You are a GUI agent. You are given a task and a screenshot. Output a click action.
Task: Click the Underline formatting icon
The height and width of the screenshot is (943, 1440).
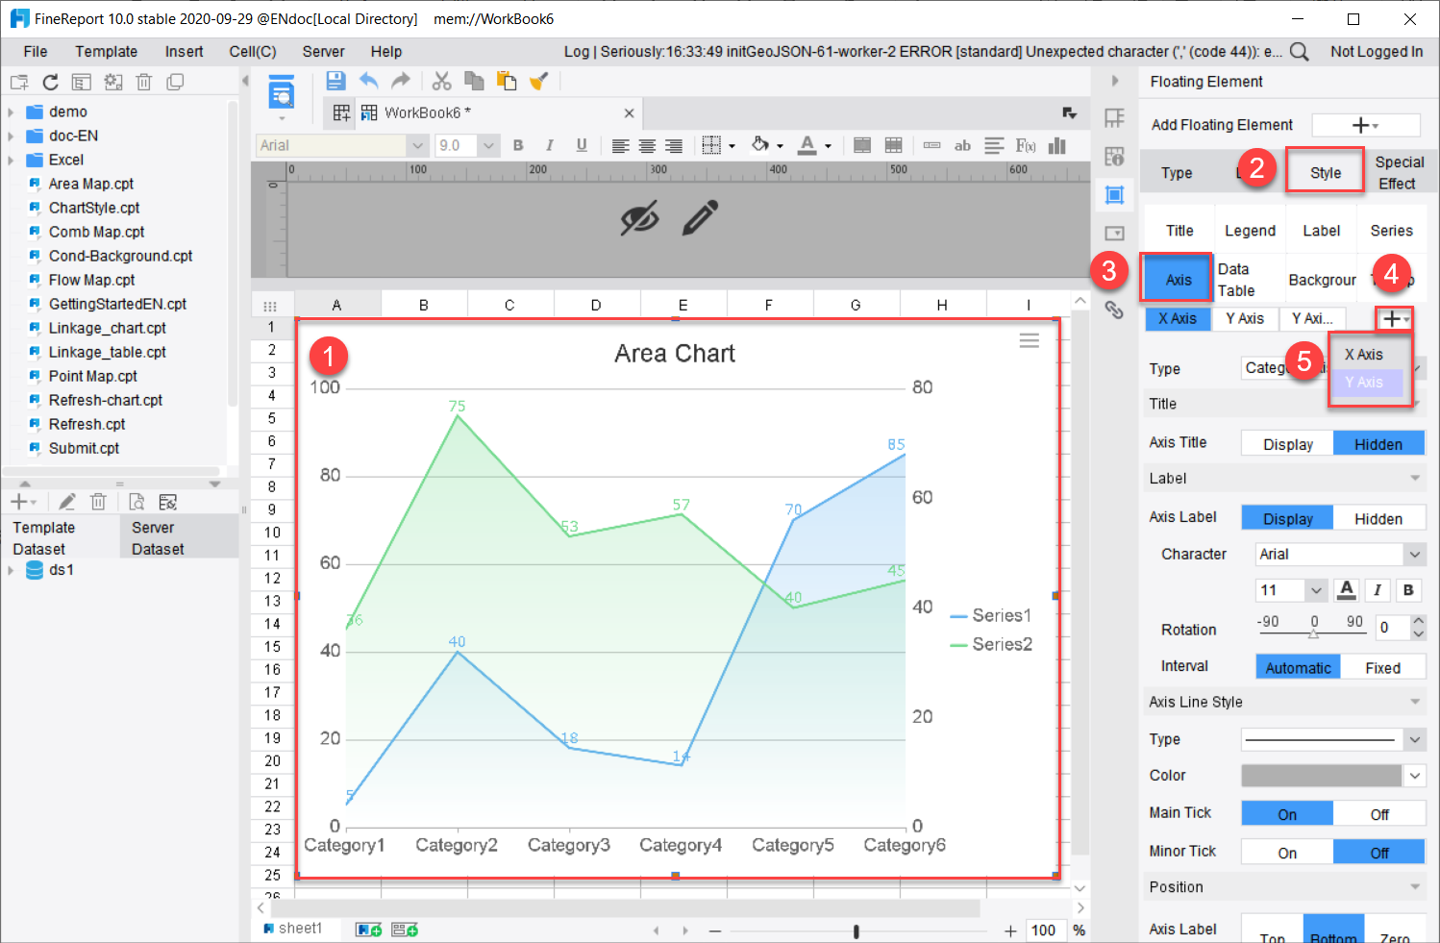coord(582,145)
